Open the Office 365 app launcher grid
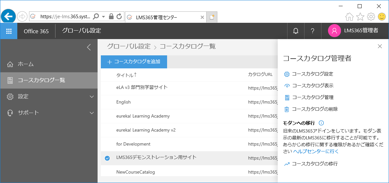 pyautogui.click(x=9, y=31)
